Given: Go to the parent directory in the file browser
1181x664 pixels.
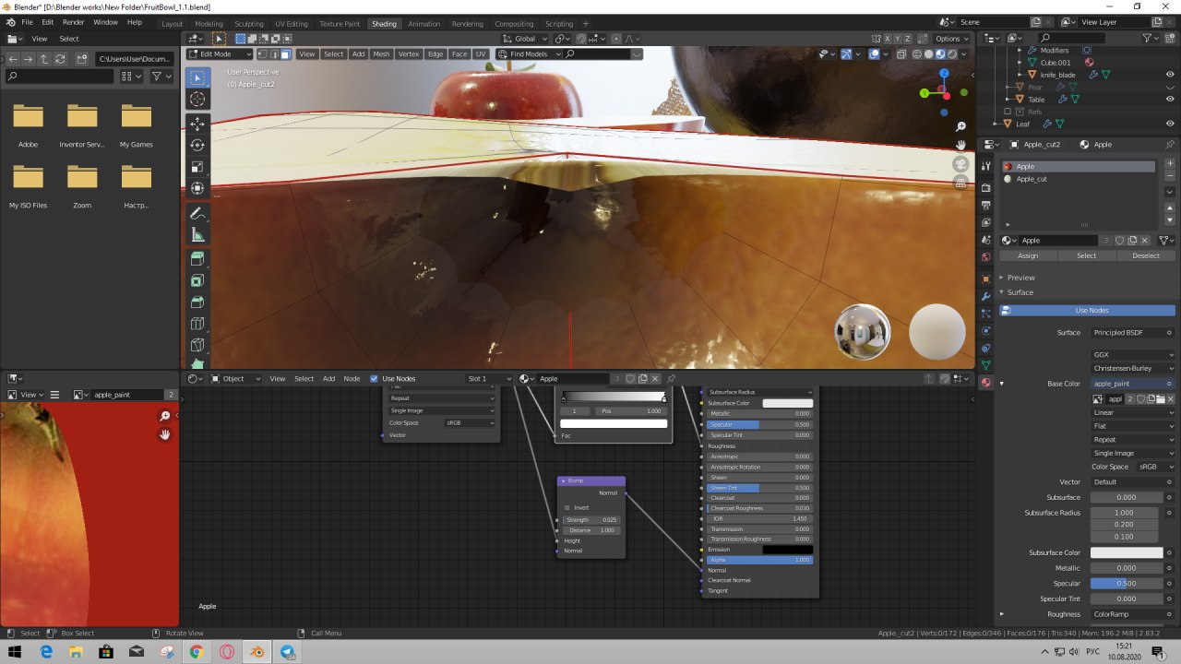Looking at the screenshot, I should point(44,58).
